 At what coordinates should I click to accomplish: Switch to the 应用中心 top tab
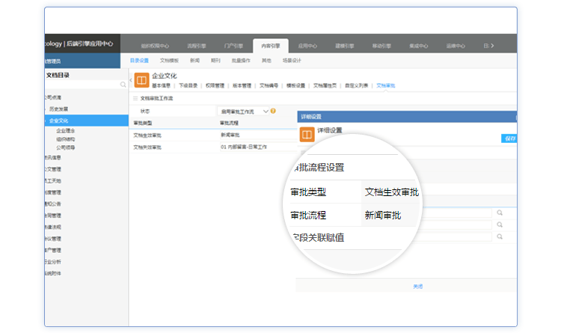[307, 46]
